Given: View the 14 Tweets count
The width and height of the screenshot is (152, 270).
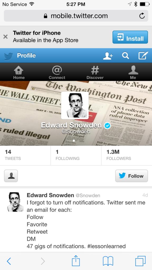Looking at the screenshot, I should tap(25, 155).
